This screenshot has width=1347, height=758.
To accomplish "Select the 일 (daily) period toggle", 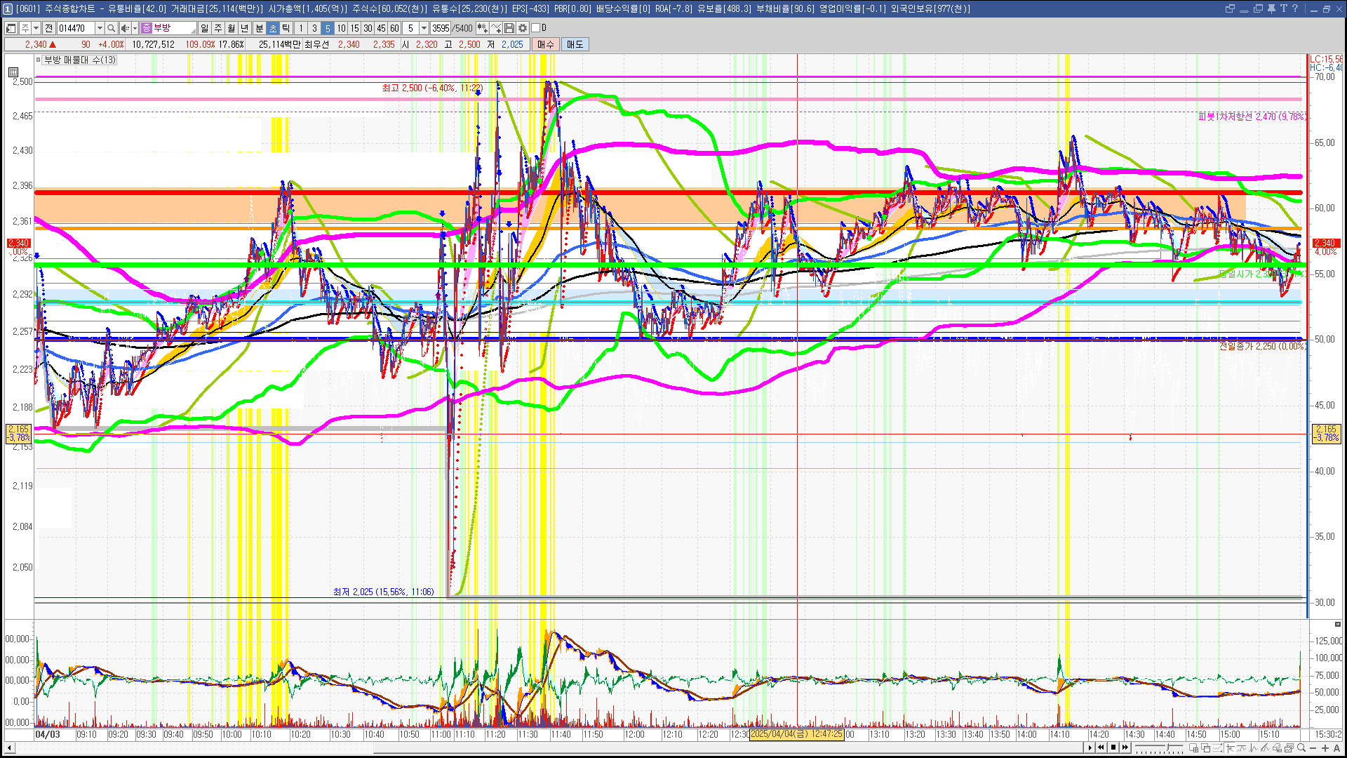I will [204, 28].
